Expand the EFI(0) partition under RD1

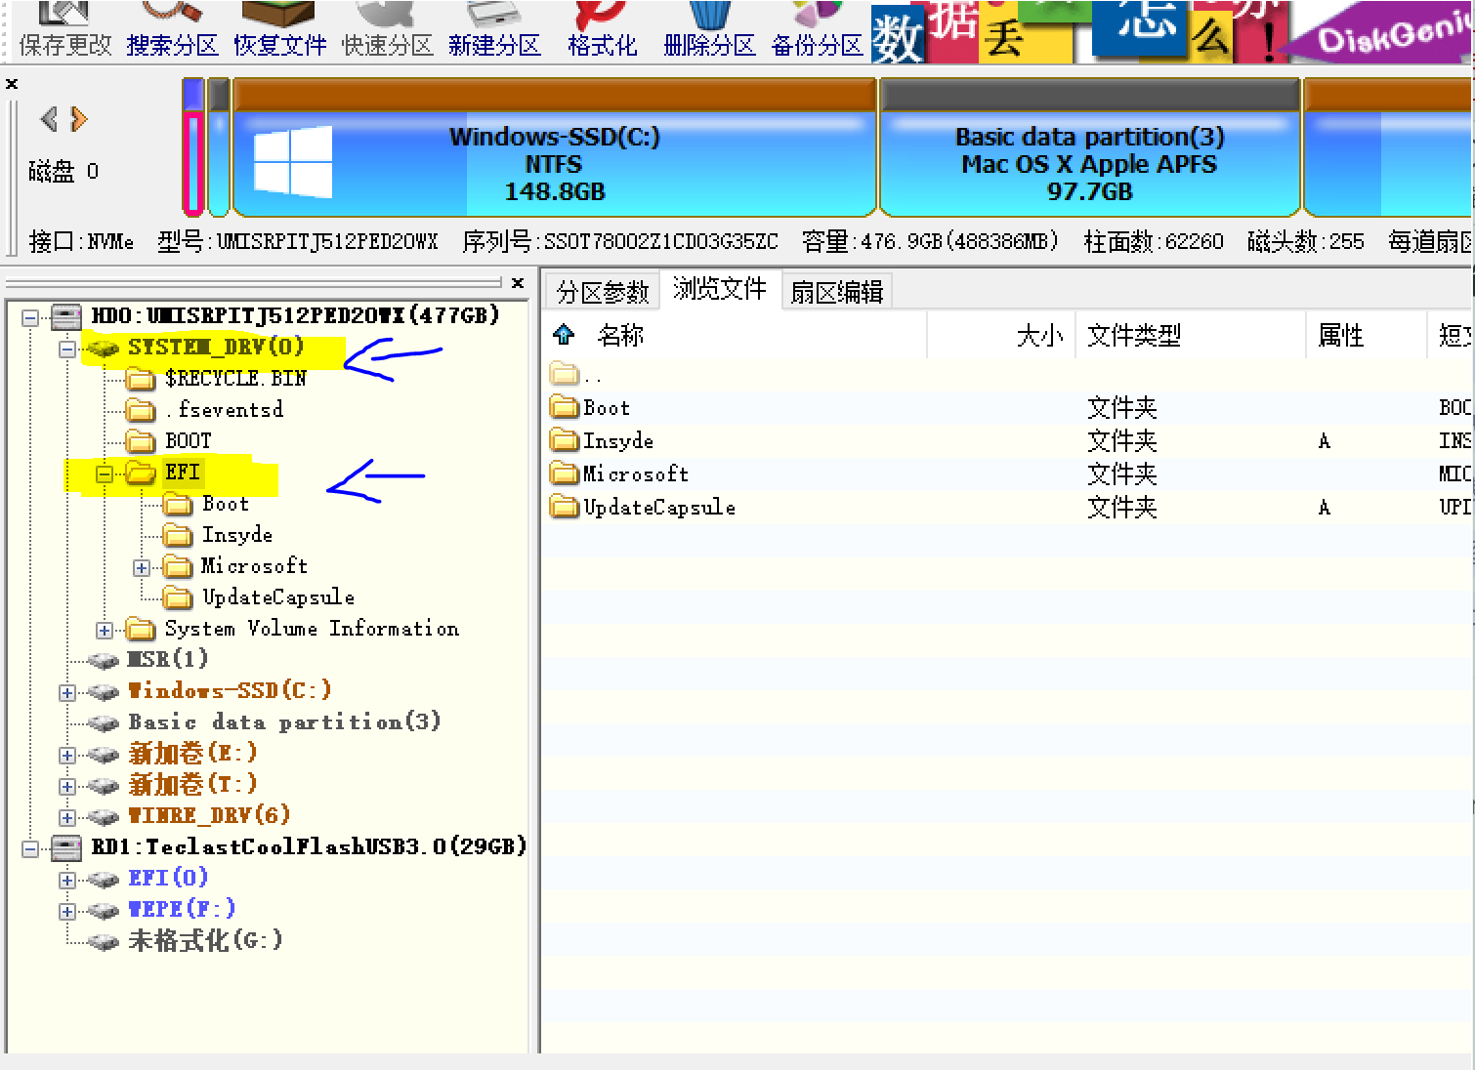tap(67, 881)
